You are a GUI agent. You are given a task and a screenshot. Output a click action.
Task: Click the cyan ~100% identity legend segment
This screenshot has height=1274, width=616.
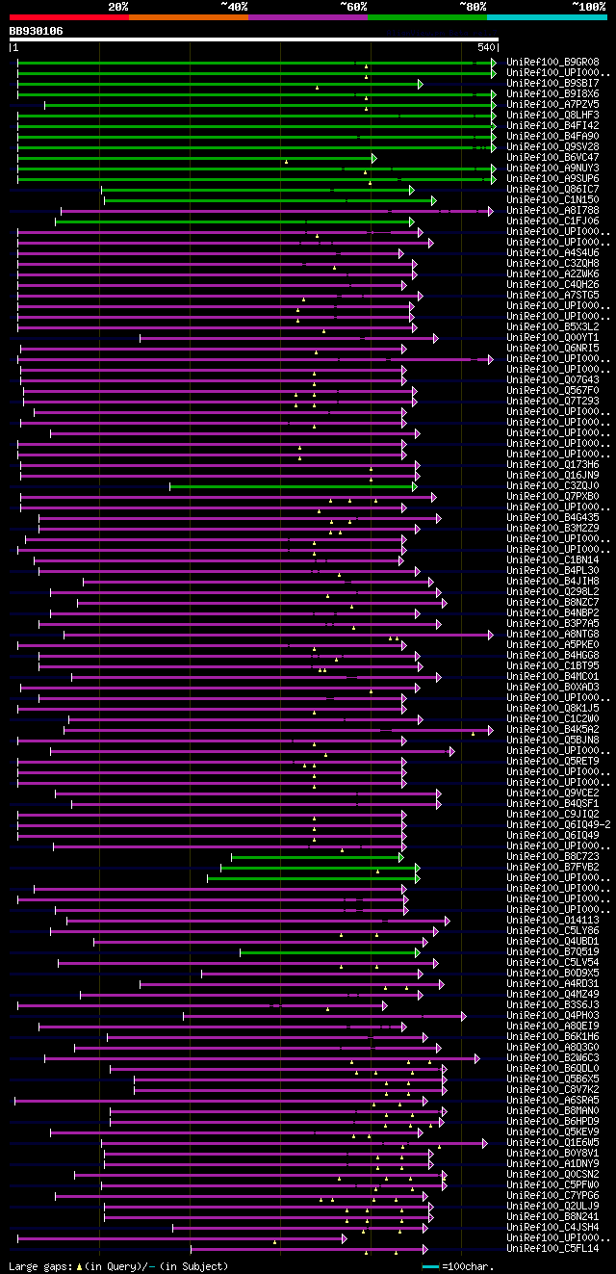547,17
